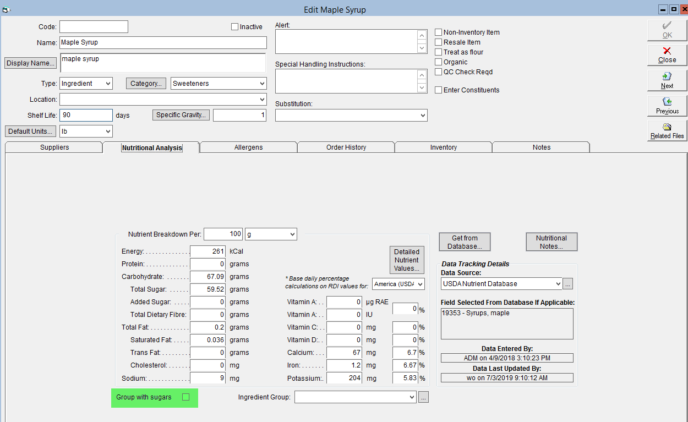Click the Nutrient Breakdown Per amount field
The height and width of the screenshot is (422, 688).
click(223, 234)
